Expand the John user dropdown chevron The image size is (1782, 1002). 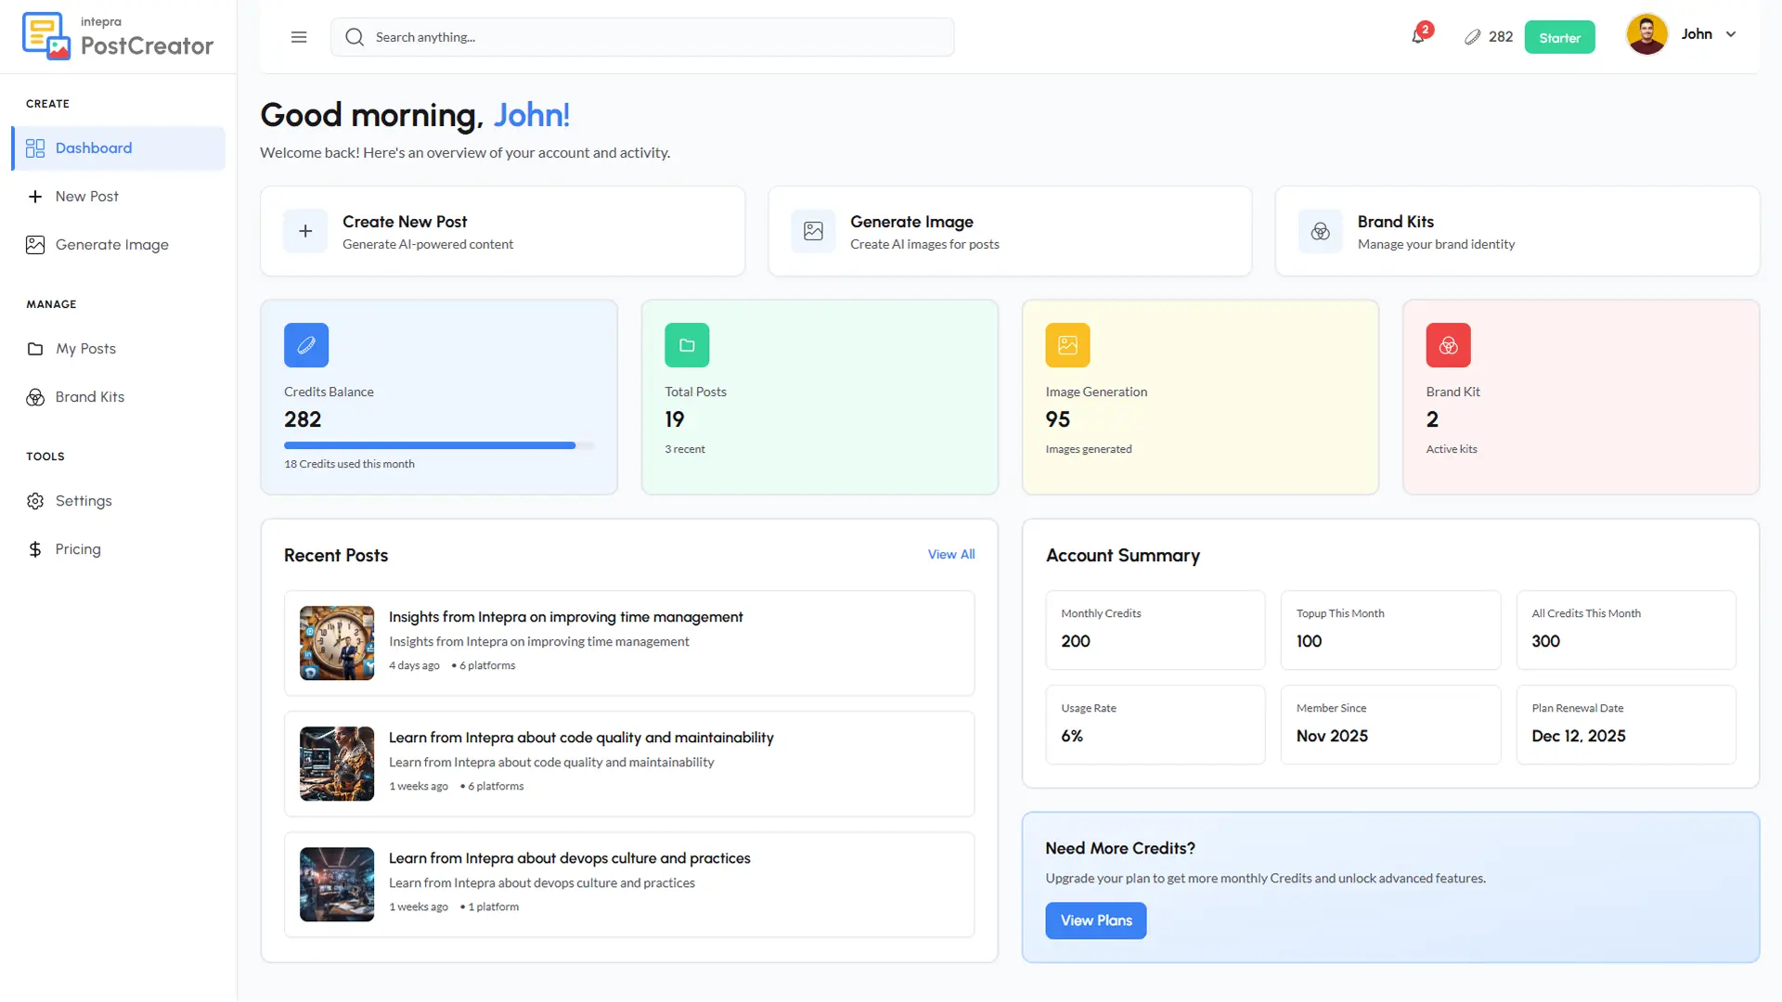(1731, 34)
